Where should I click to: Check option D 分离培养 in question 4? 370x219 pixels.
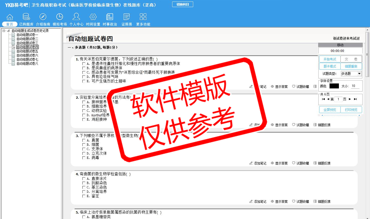[84, 192]
